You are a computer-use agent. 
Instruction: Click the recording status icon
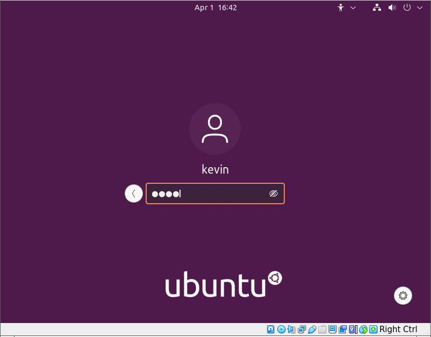click(x=342, y=329)
